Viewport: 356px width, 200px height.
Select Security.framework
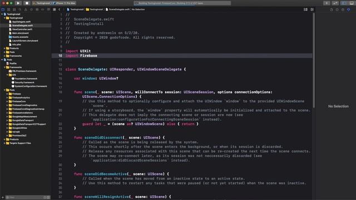click(x=24, y=83)
